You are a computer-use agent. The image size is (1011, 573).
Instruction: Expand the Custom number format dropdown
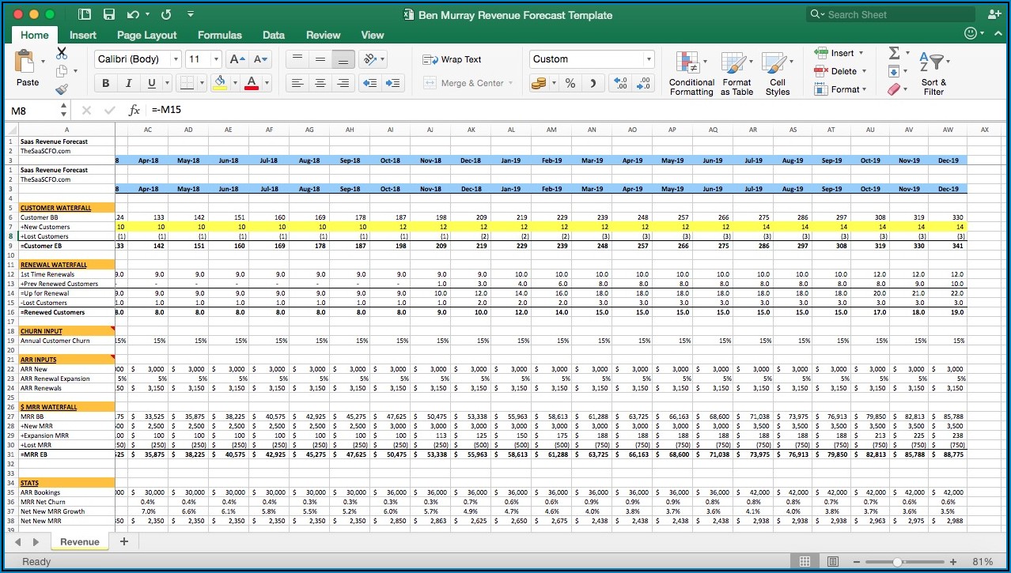pos(649,59)
